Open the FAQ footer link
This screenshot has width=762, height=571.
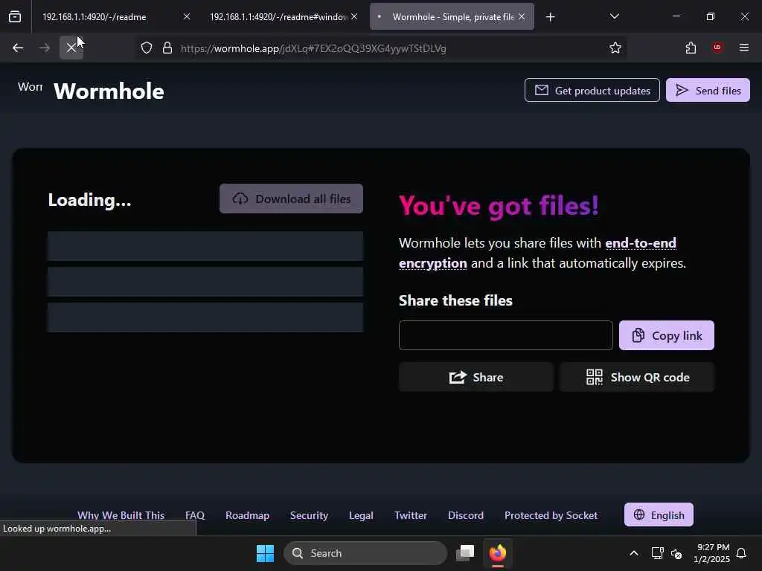tap(195, 515)
